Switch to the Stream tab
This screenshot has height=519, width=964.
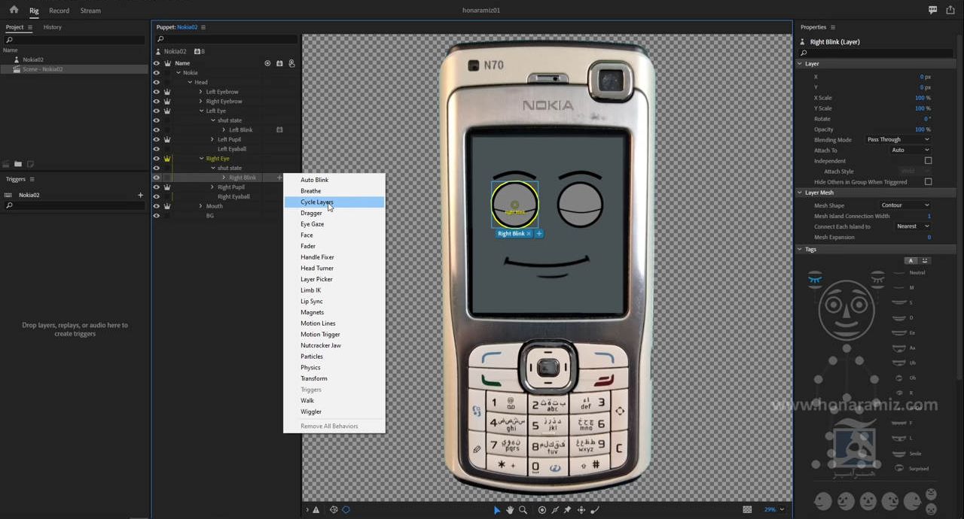[90, 11]
